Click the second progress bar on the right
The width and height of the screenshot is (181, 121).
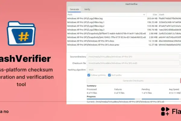tap(161, 99)
